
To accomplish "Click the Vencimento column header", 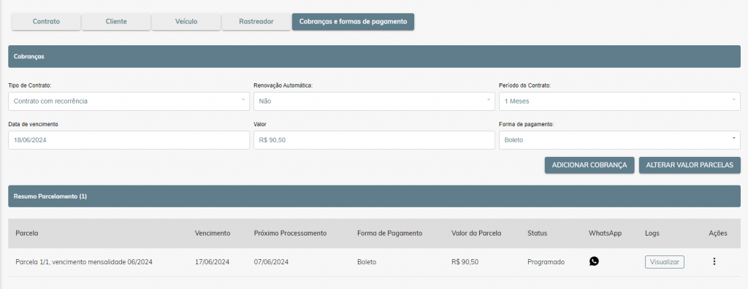I will coord(213,234).
